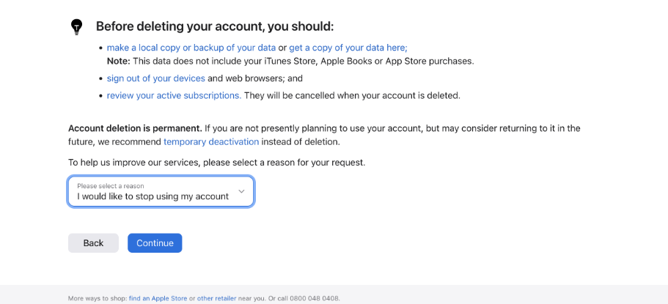Open 'sign out of your devices' link
The height and width of the screenshot is (304, 668).
(x=156, y=78)
